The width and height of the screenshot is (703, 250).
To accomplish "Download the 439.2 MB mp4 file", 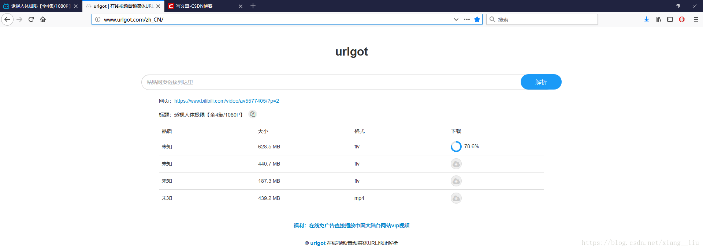I will tap(456, 198).
